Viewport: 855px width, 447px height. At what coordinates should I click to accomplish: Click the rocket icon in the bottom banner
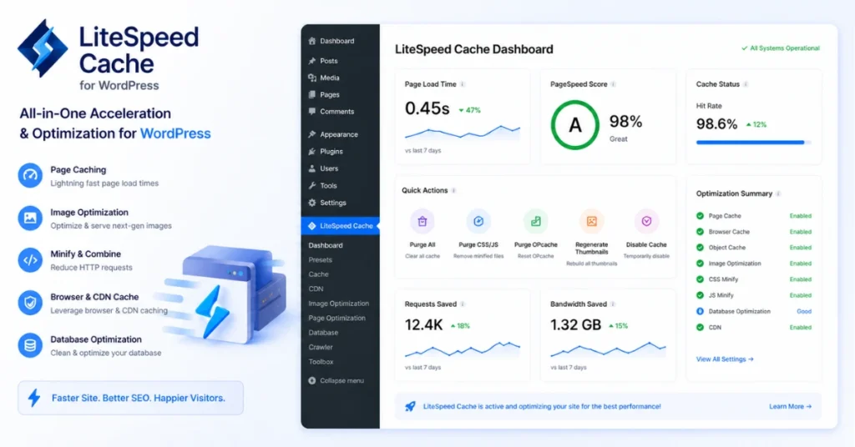click(x=410, y=406)
